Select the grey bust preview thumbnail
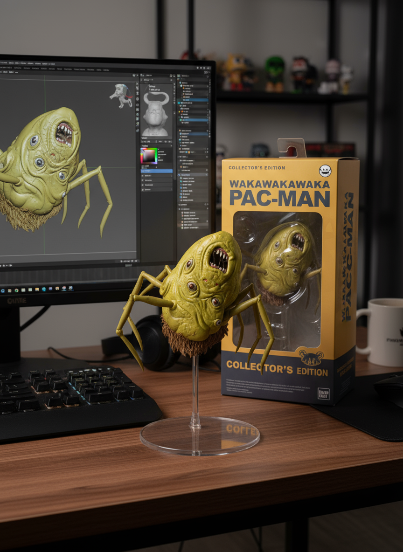403x552 pixels. (x=156, y=114)
